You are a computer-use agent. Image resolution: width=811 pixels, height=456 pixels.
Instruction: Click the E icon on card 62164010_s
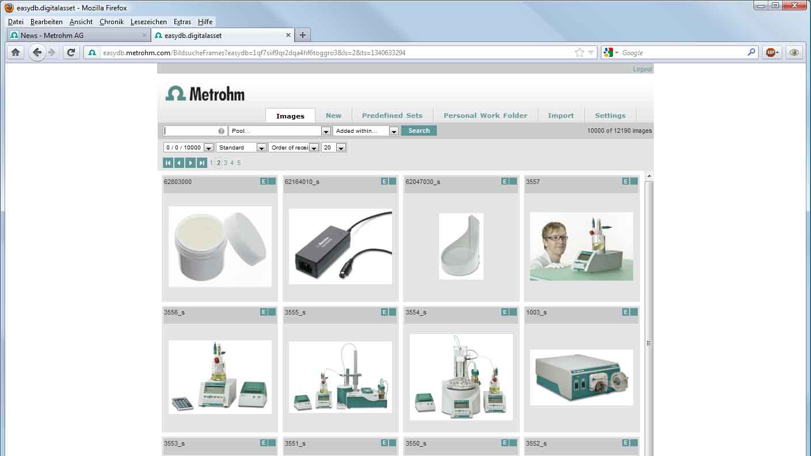pyautogui.click(x=384, y=181)
